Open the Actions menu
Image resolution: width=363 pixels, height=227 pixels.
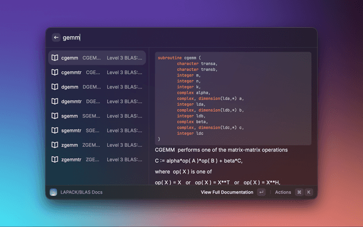282,192
